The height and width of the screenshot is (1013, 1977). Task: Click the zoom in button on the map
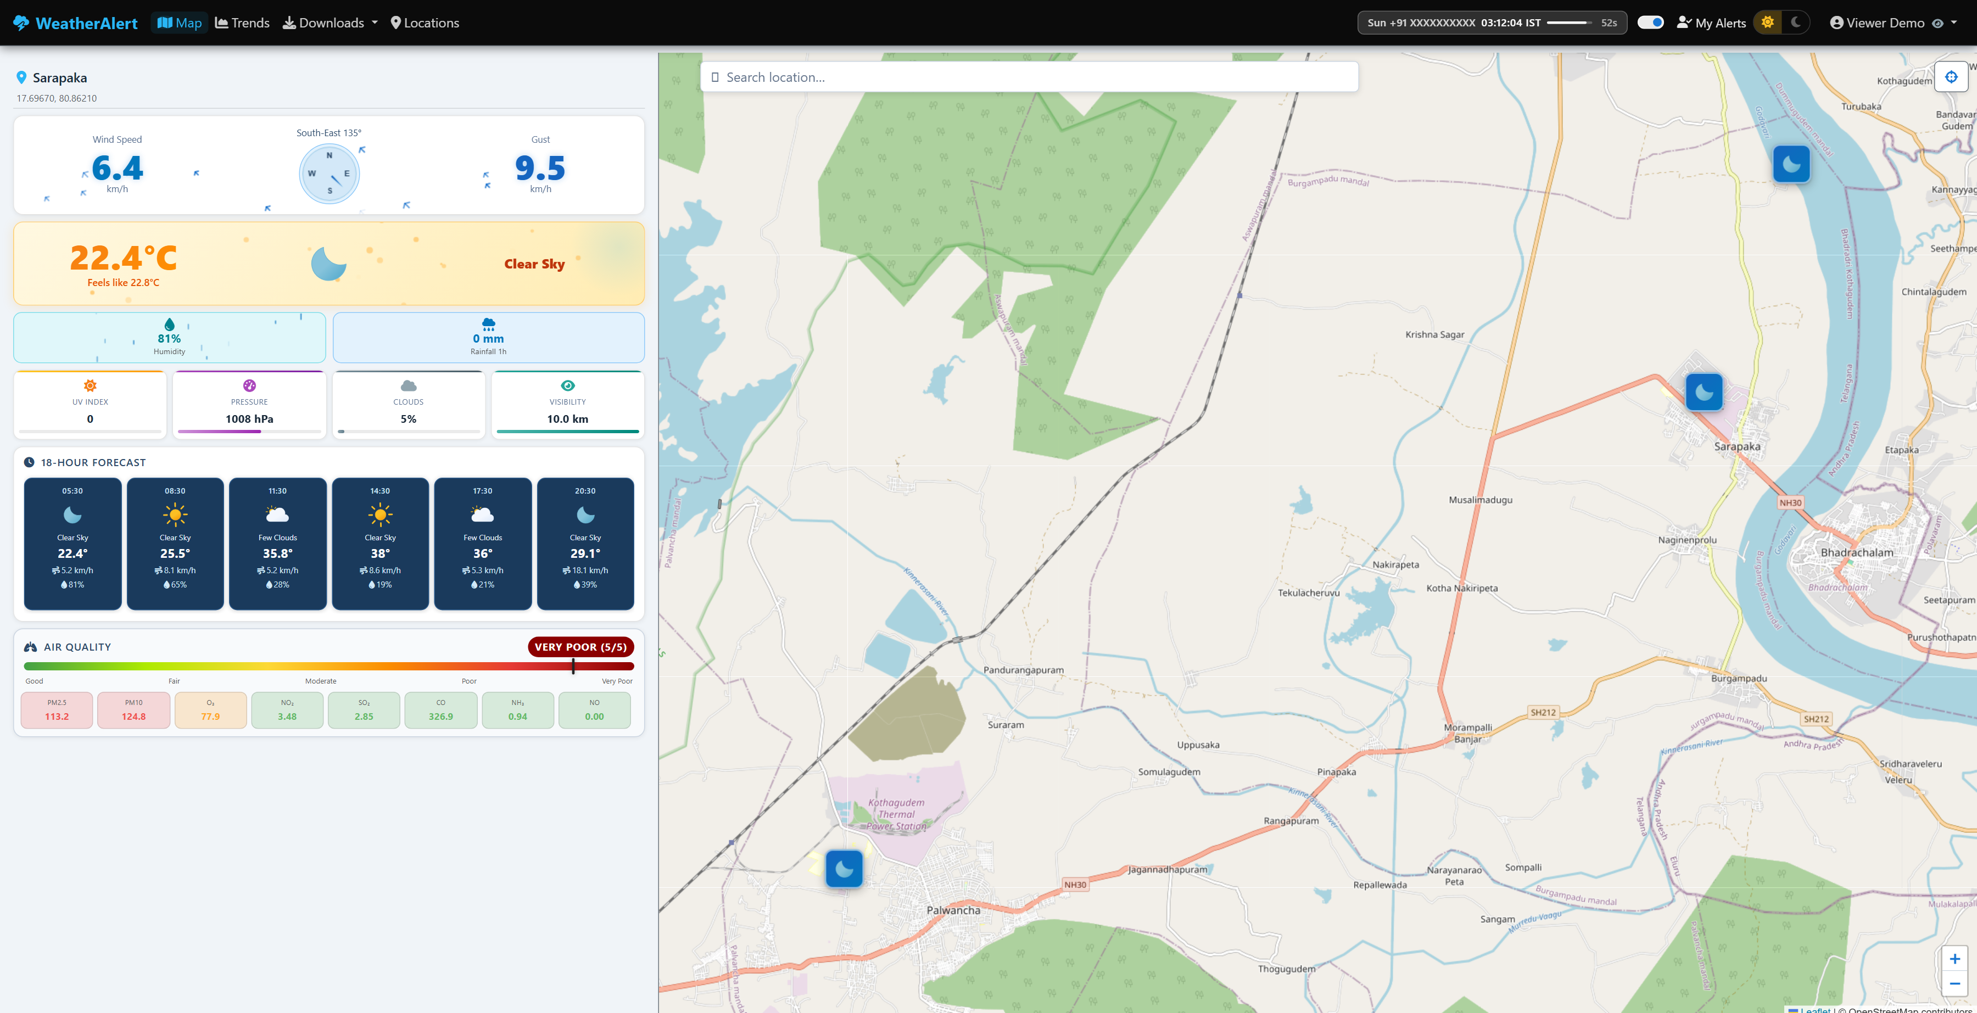[x=1956, y=959]
